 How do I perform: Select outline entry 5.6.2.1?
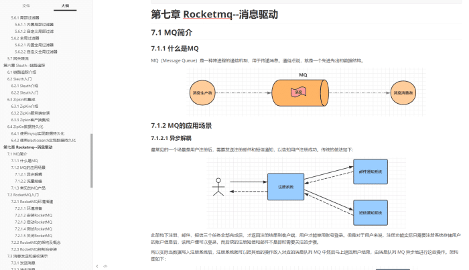pyautogui.click(x=34, y=45)
